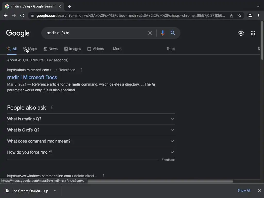Click 'About 410,000 results' text
The image size is (264, 198).
pyautogui.click(x=38, y=60)
